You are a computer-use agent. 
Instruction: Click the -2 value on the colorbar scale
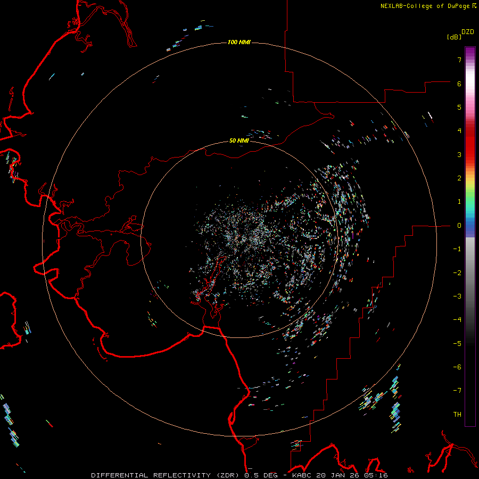click(457, 272)
